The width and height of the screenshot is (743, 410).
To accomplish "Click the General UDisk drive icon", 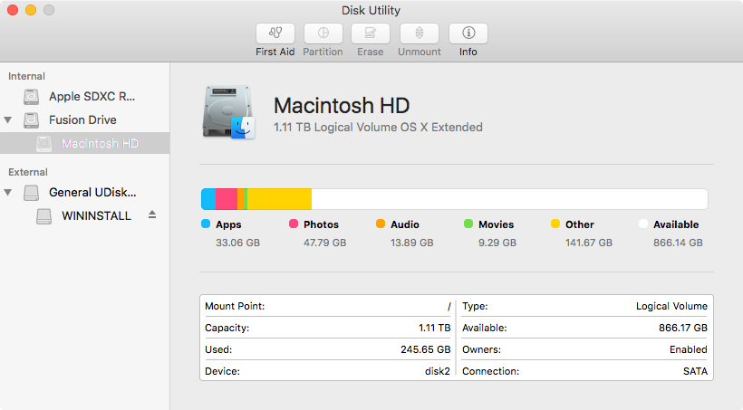I will coord(32,192).
